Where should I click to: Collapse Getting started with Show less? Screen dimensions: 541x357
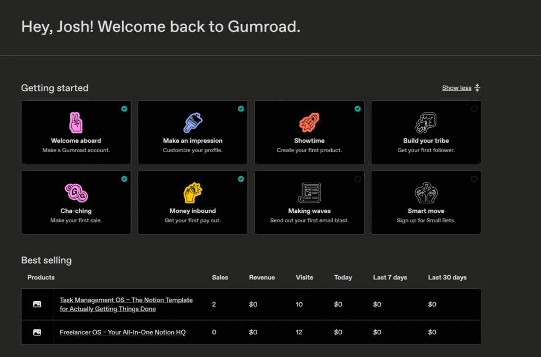click(x=456, y=88)
